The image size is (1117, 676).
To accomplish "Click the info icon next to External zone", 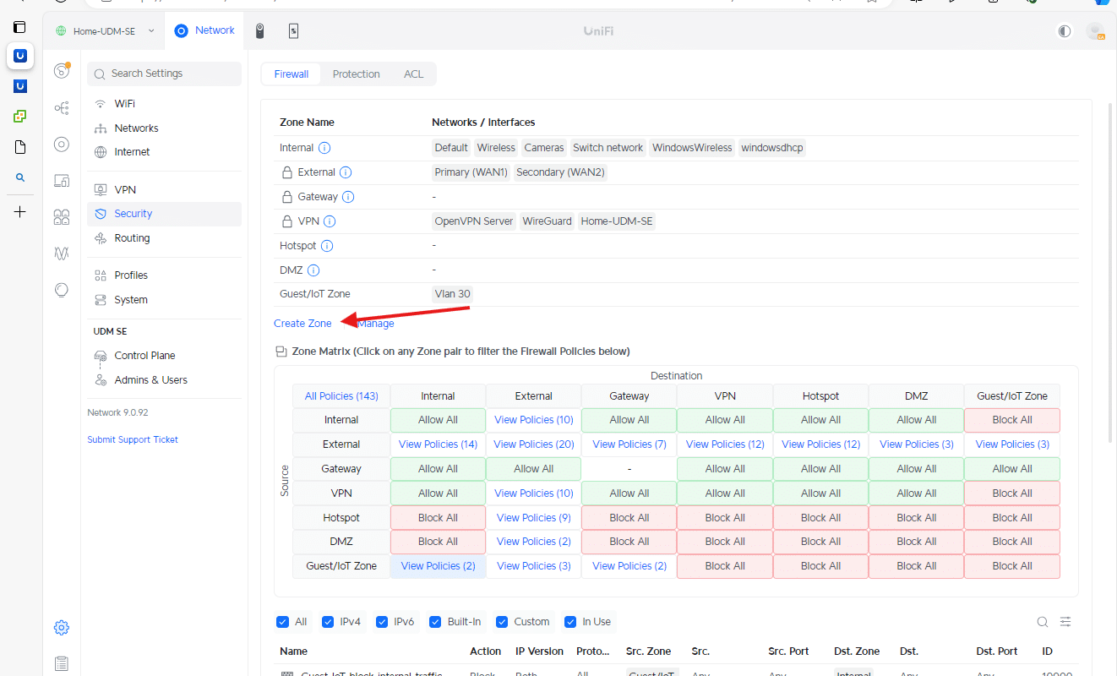I will (x=346, y=172).
